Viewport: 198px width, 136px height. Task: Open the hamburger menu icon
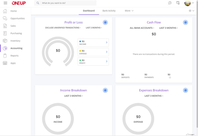tap(5, 3)
